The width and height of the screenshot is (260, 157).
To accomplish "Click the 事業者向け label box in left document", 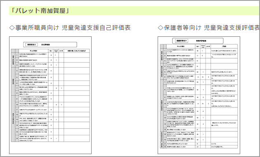I will pyautogui.click(x=31, y=45).
